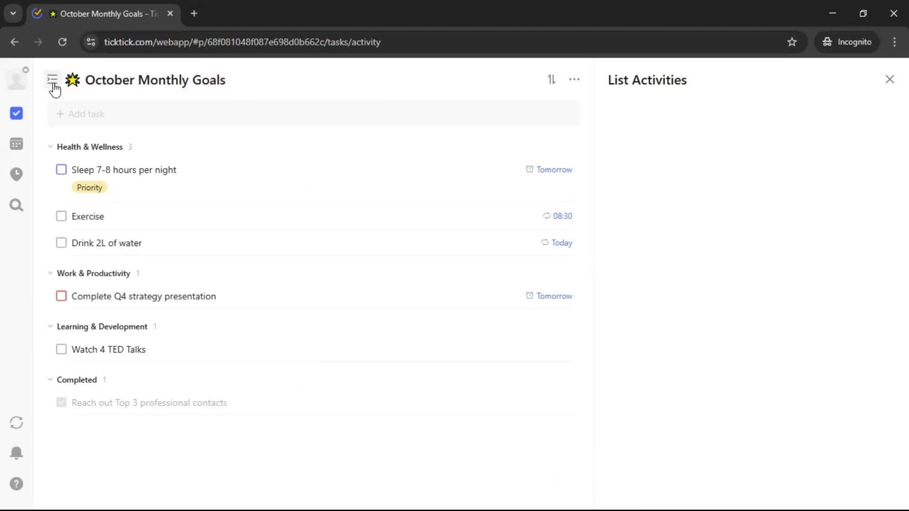Click the Sync icon in sidebar

17,423
